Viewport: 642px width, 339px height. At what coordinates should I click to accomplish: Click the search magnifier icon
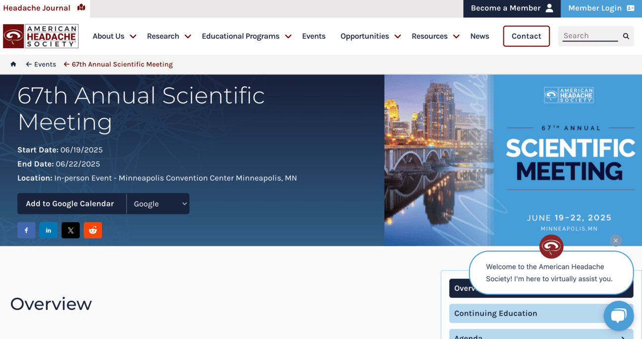point(626,36)
